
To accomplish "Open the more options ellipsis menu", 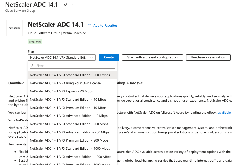I will click(74, 5).
